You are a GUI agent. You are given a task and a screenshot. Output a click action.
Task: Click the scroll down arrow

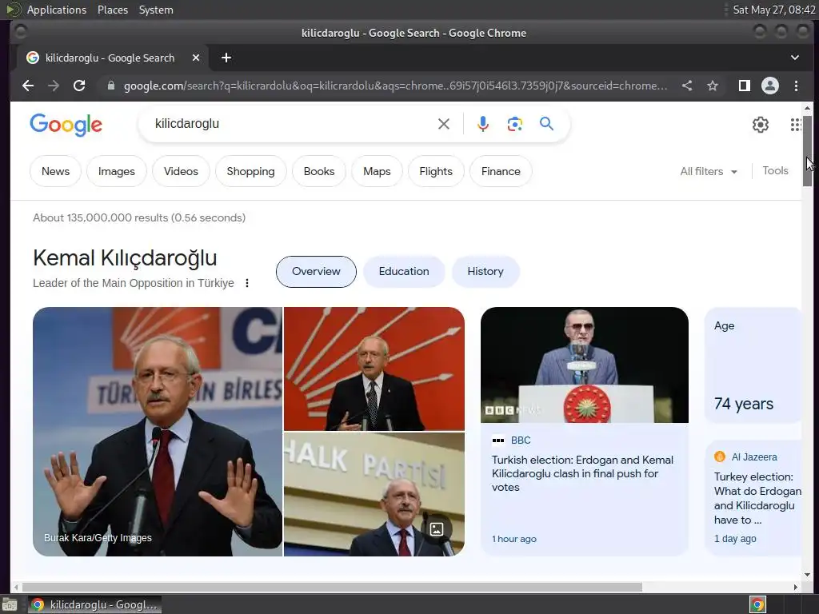pos(808,575)
